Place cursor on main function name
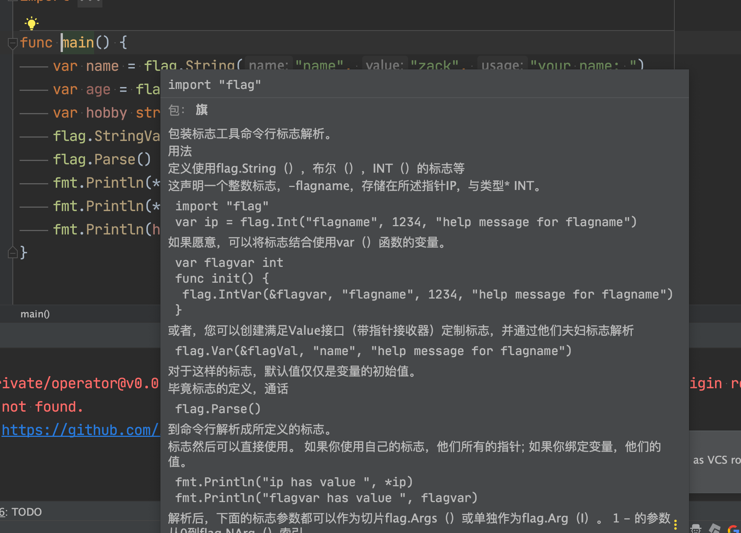 tap(78, 43)
